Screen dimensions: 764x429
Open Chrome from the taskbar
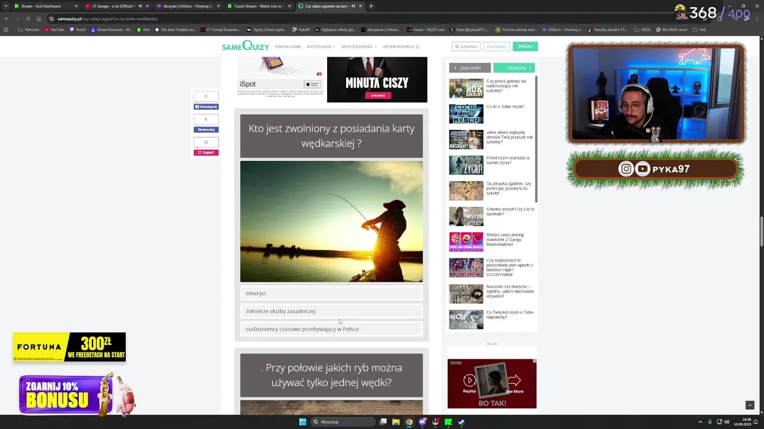click(409, 422)
